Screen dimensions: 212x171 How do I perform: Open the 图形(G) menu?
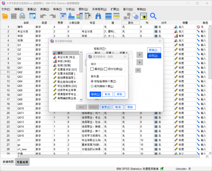click(83, 9)
